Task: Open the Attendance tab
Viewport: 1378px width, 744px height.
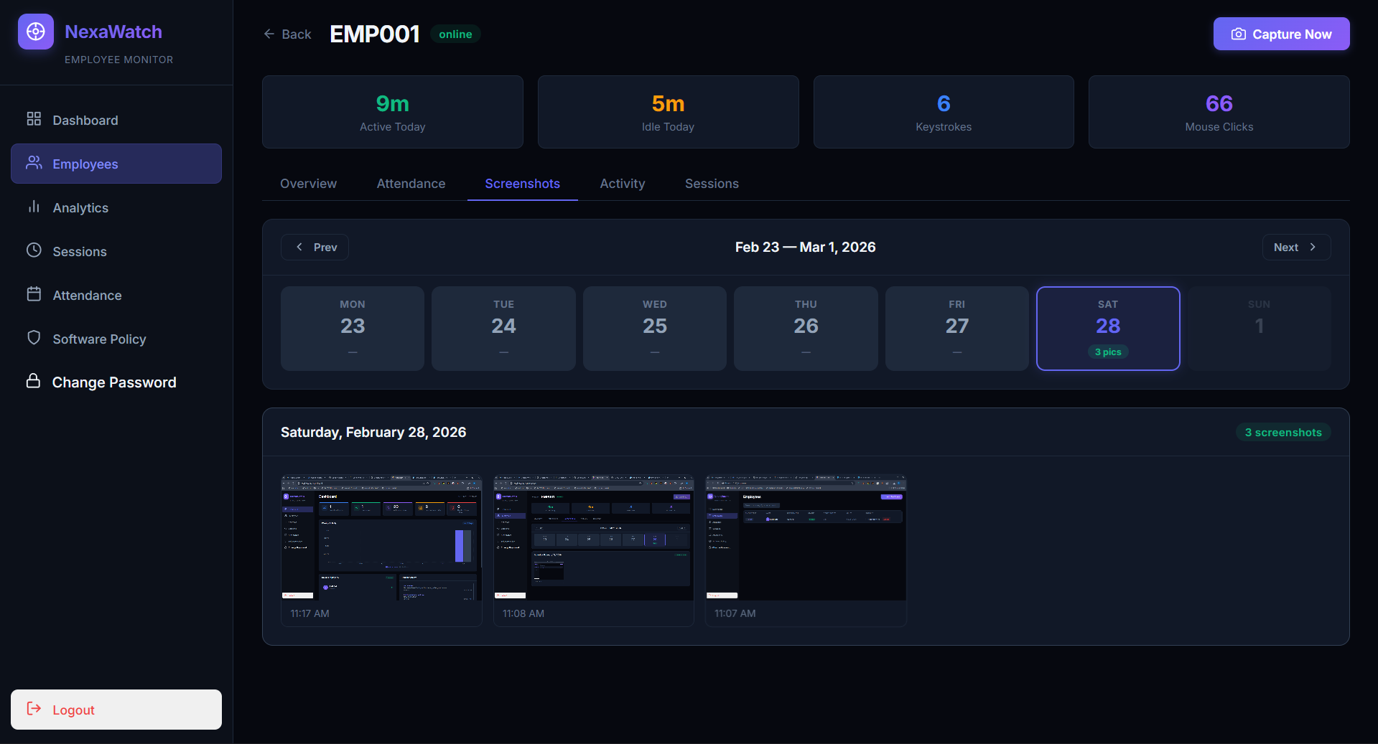Action: pyautogui.click(x=411, y=184)
